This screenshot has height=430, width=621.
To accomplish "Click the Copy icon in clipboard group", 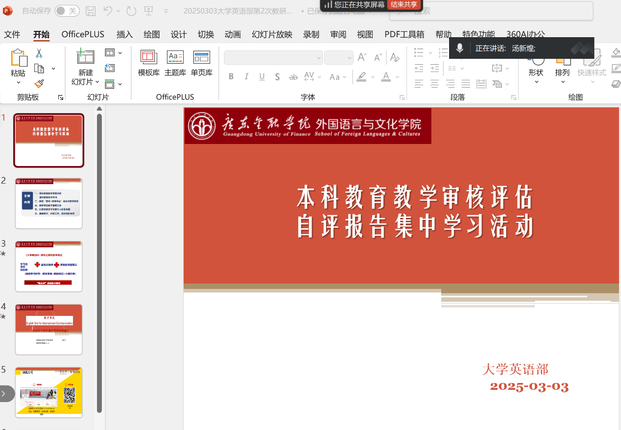I will [x=39, y=69].
